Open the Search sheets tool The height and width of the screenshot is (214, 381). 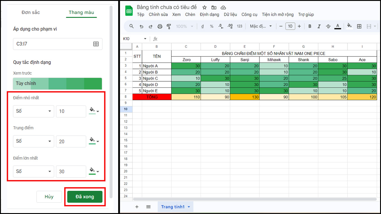[x=131, y=26]
